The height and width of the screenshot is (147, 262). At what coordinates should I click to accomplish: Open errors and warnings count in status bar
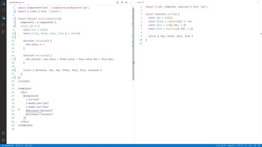pos(29,145)
